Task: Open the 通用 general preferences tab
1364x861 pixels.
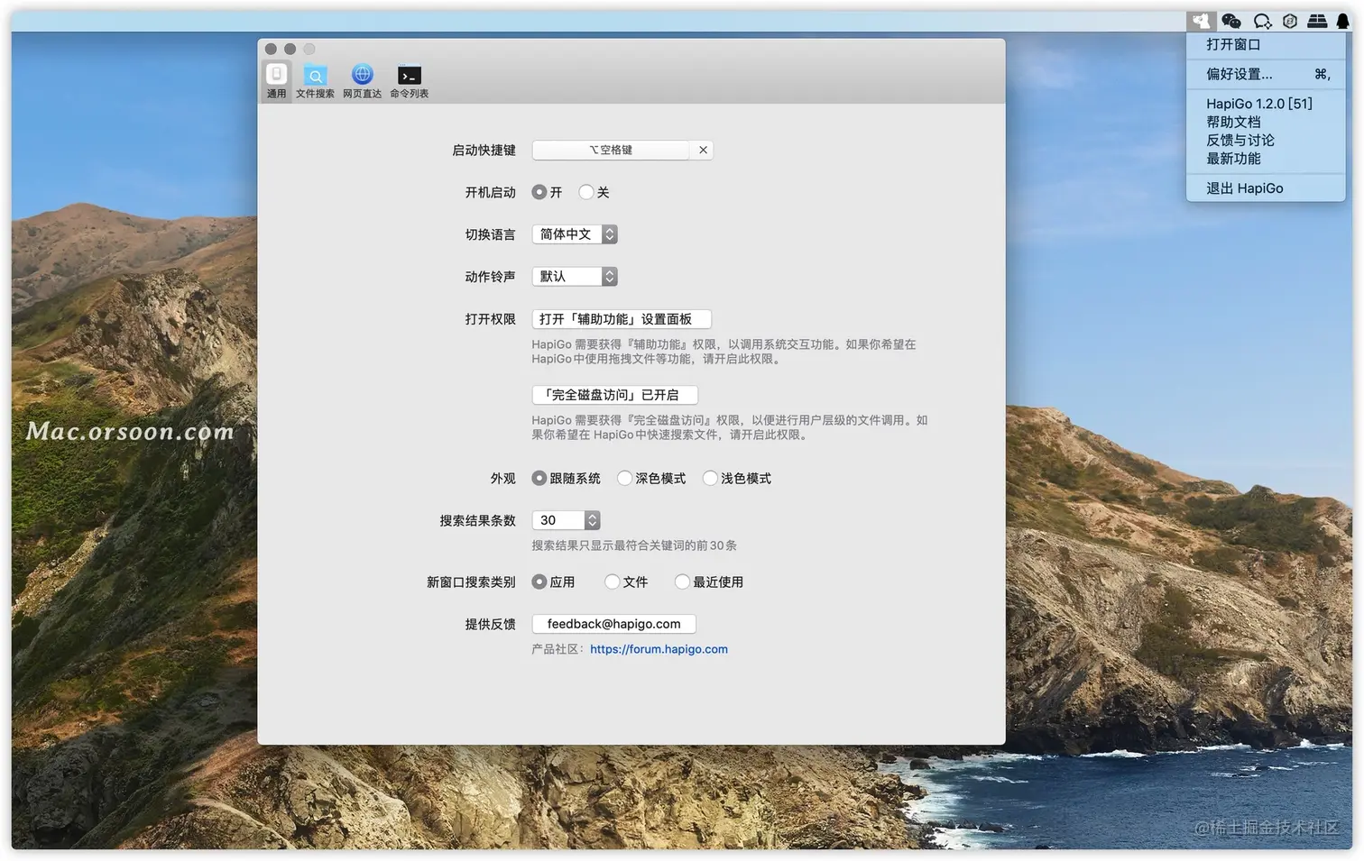Action: tap(277, 81)
